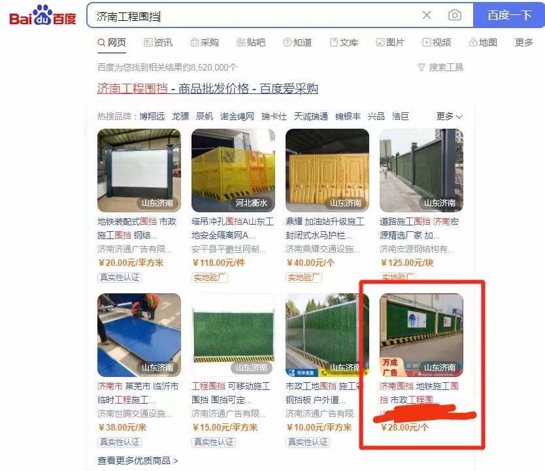Select the 贴吧 tab
The image size is (545, 471).
pos(251,42)
